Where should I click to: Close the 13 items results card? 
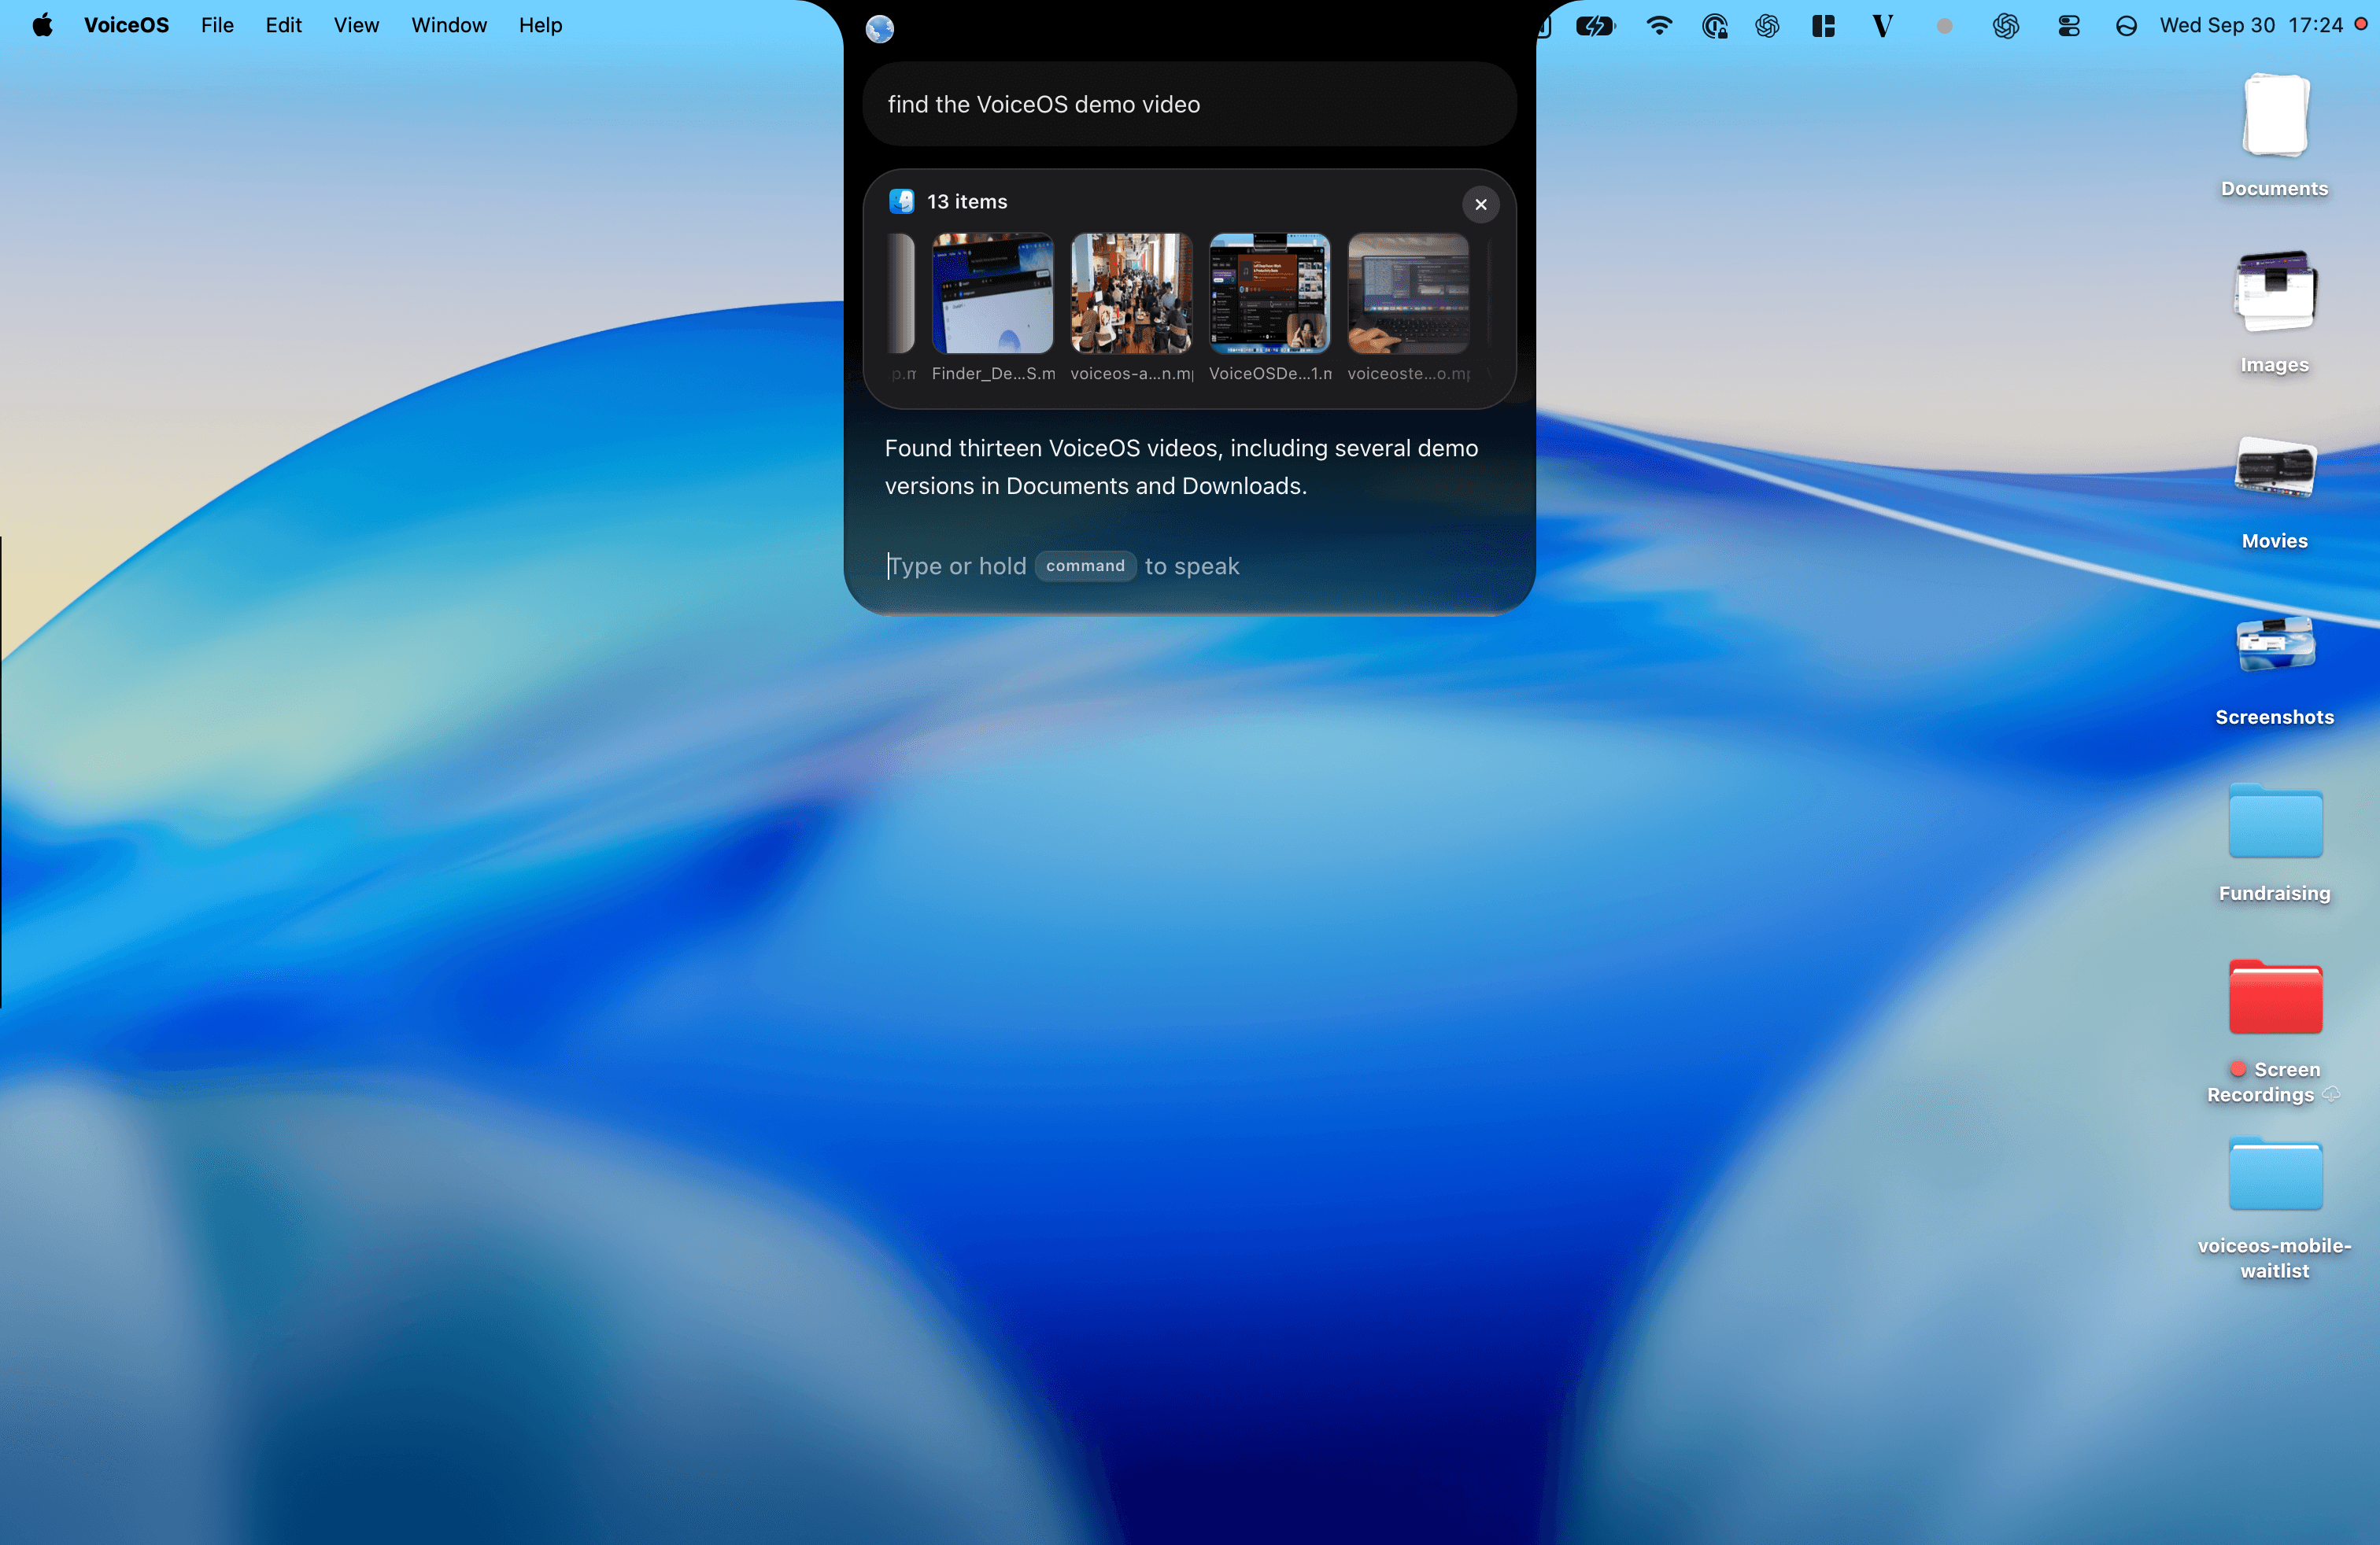click(x=1480, y=204)
